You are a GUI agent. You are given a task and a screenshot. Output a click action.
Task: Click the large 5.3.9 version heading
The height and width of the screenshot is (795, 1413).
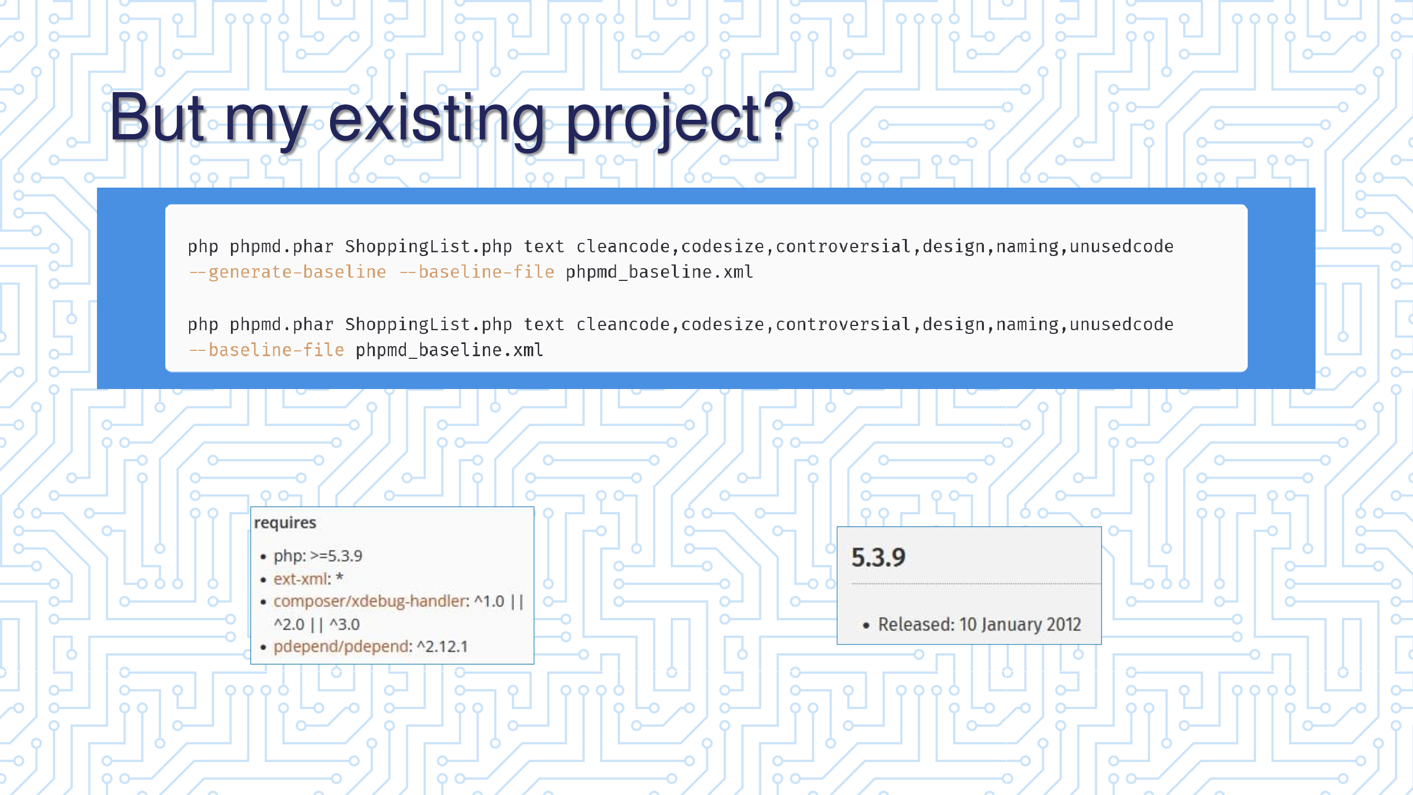pyautogui.click(x=878, y=558)
